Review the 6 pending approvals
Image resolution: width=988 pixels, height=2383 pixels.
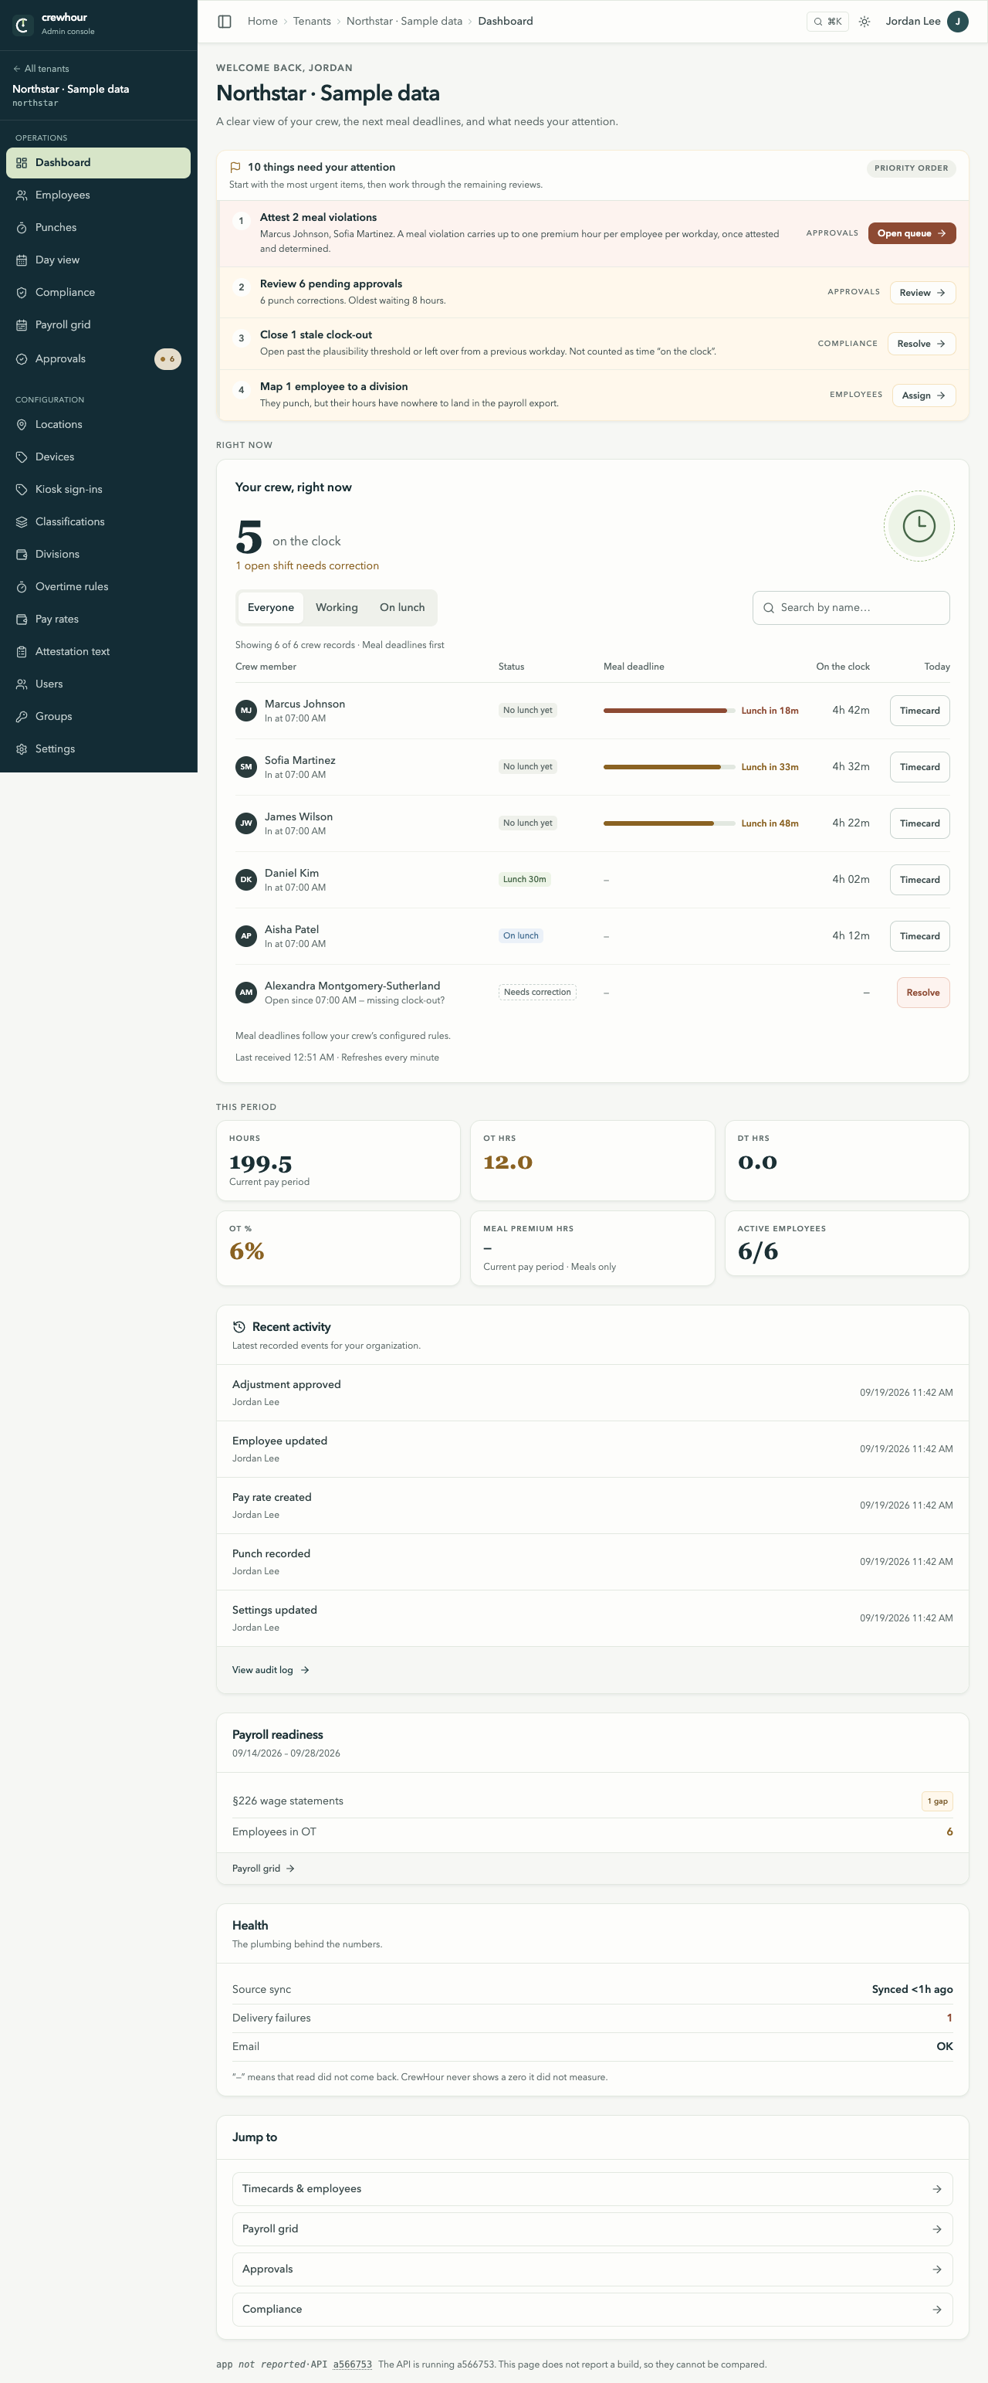[x=922, y=292]
